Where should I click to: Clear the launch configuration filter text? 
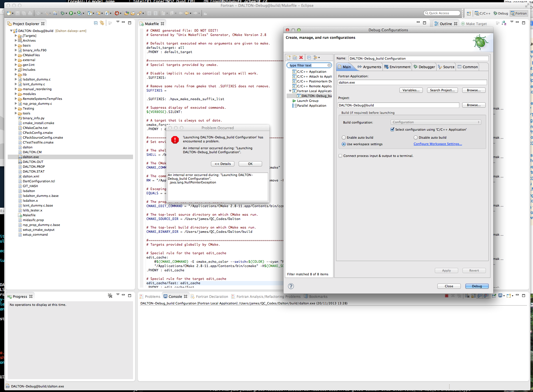tap(329, 65)
